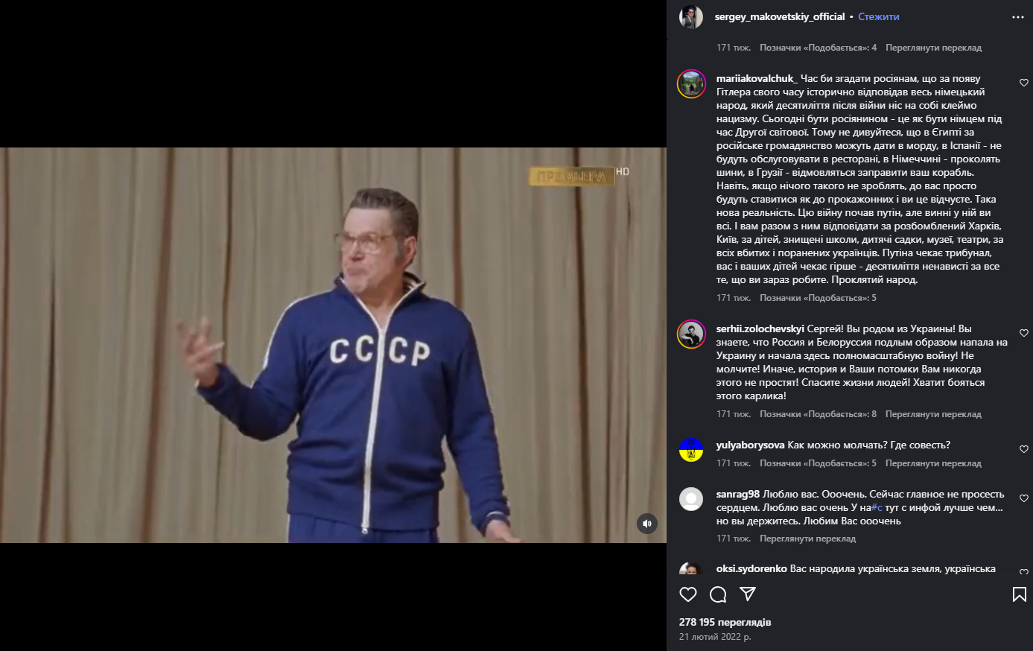Show the 8 likes on serhii.zolochevskyi's comment
Image resolution: width=1033 pixels, height=651 pixels.
coord(818,414)
